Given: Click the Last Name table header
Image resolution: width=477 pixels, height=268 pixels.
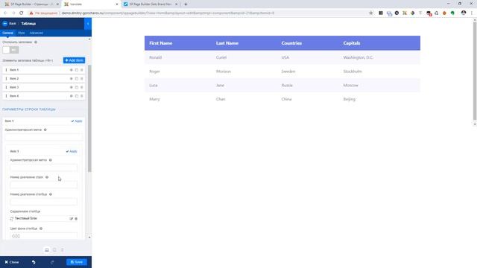Looking at the screenshot, I should [227, 43].
